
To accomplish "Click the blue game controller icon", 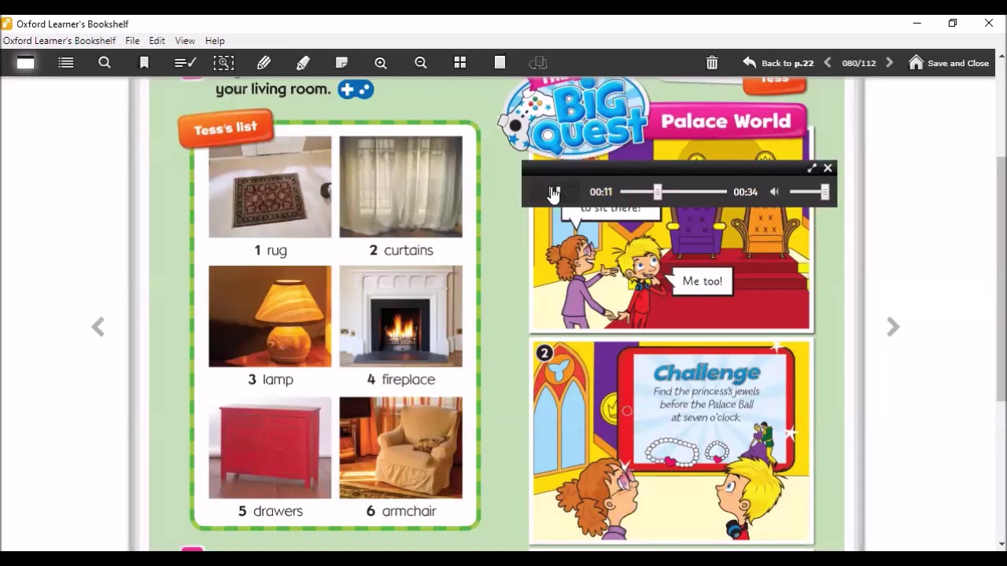I will coord(356,90).
